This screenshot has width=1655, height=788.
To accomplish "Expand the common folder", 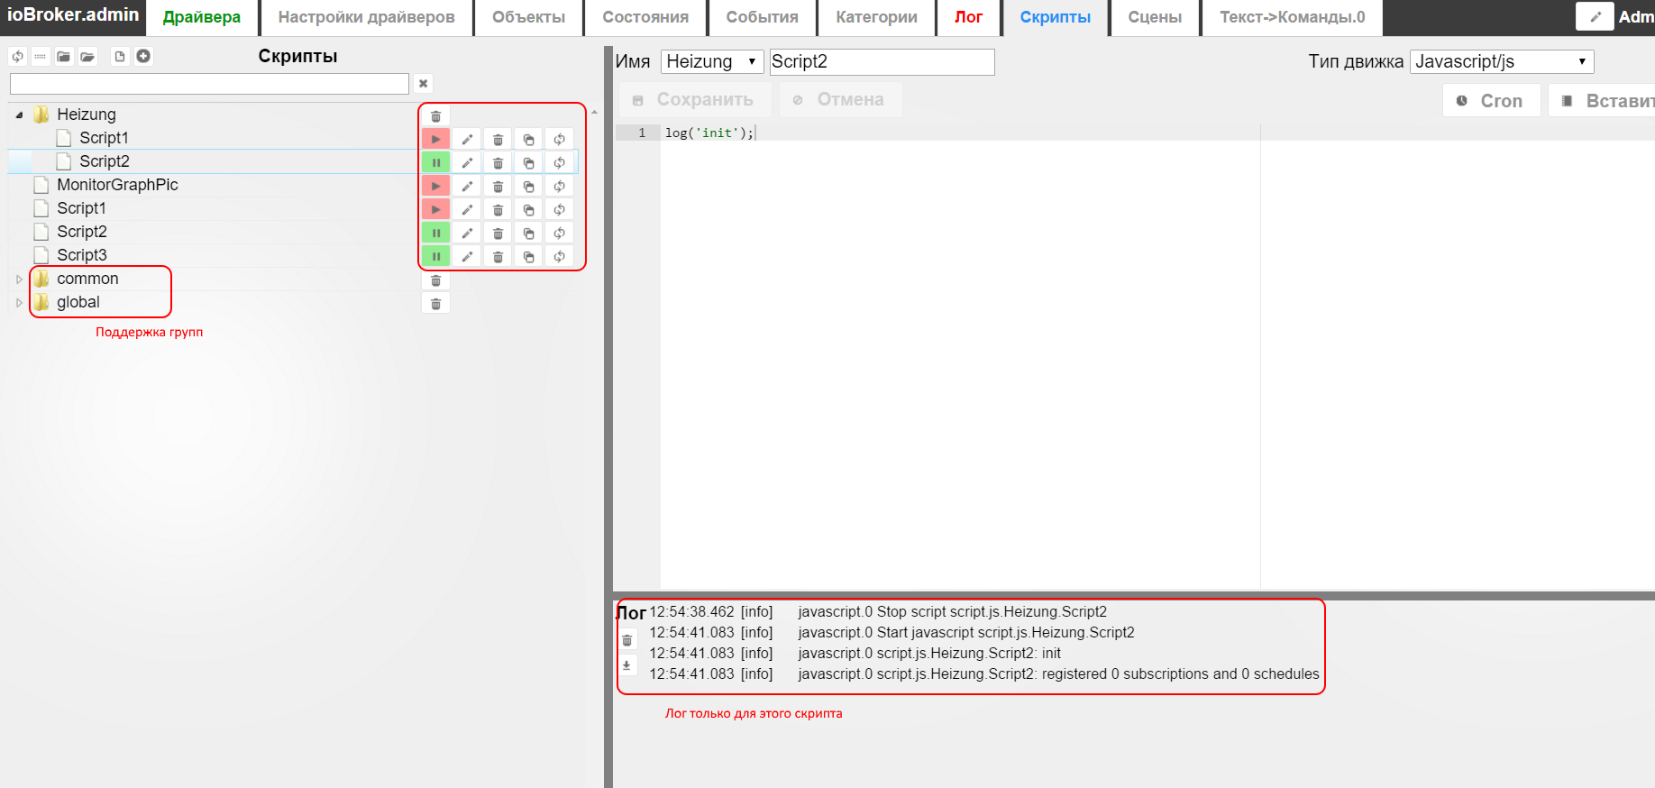I will coord(19,279).
